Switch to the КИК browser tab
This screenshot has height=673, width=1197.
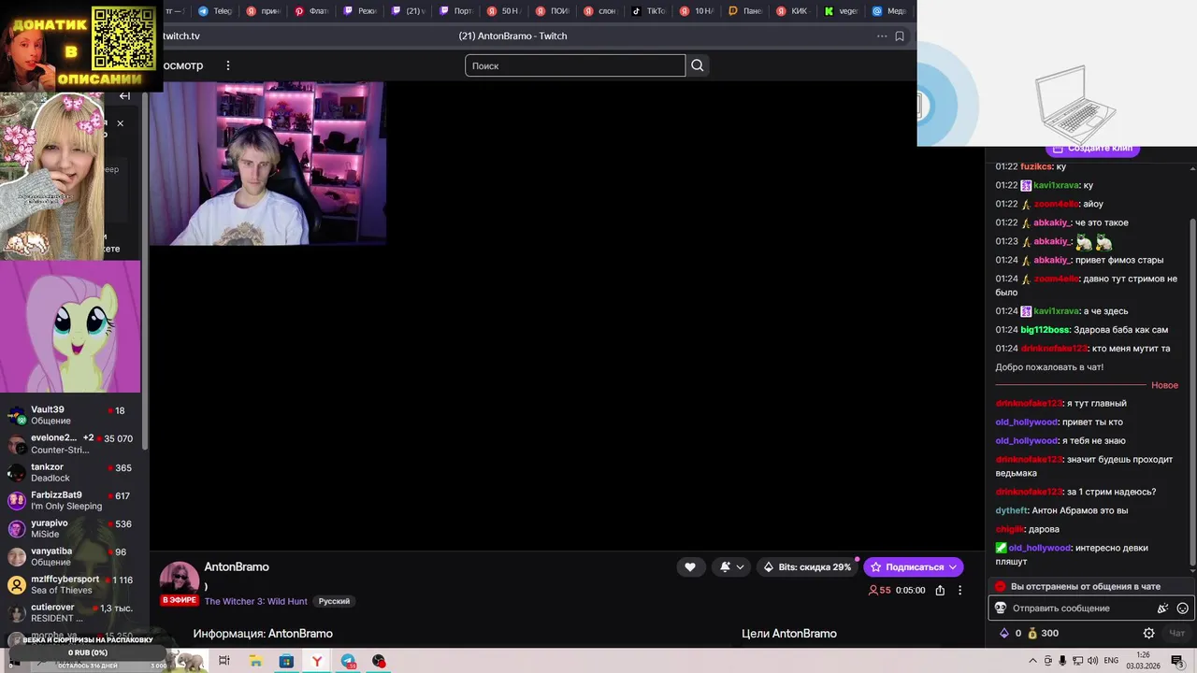pos(792,11)
